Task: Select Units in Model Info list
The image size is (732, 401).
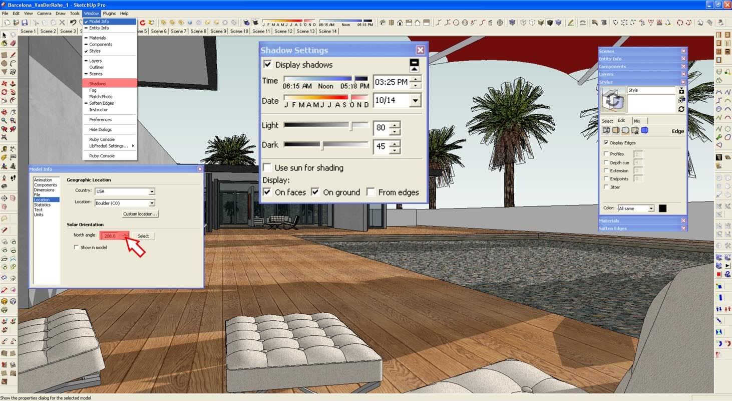Action: [x=39, y=215]
